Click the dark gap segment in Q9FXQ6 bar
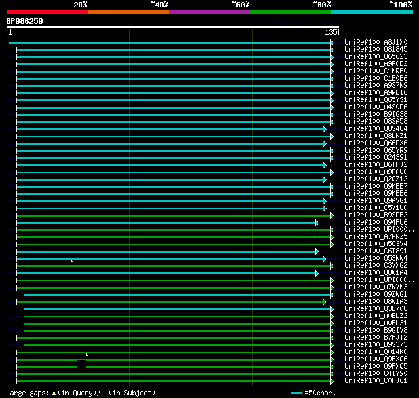The width and height of the screenshot is (419, 398). tap(81, 360)
